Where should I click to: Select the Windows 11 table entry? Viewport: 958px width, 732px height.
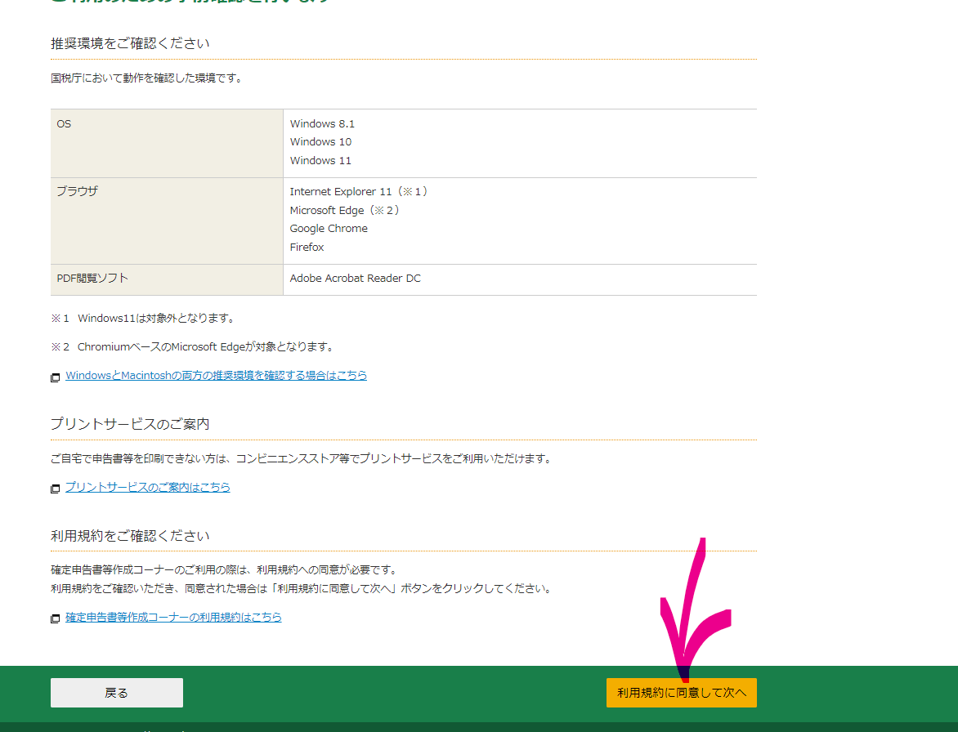coord(320,161)
